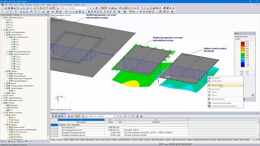Toggle Extreme Values checkbox in Settings

tap(10, 127)
